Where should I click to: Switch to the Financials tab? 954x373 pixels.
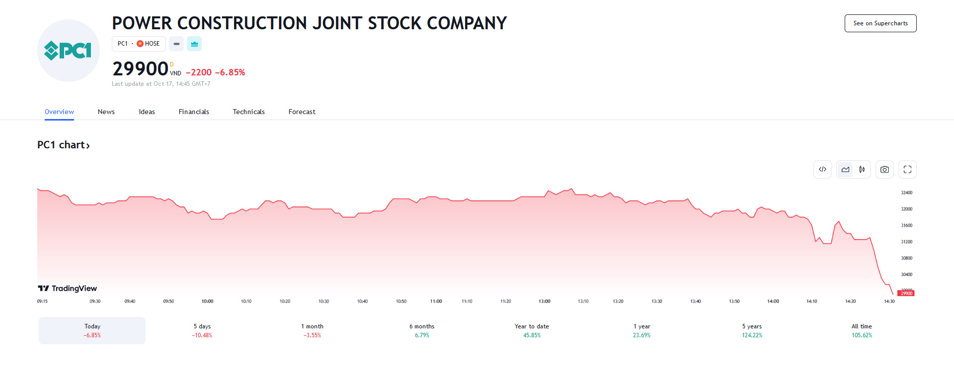(194, 112)
